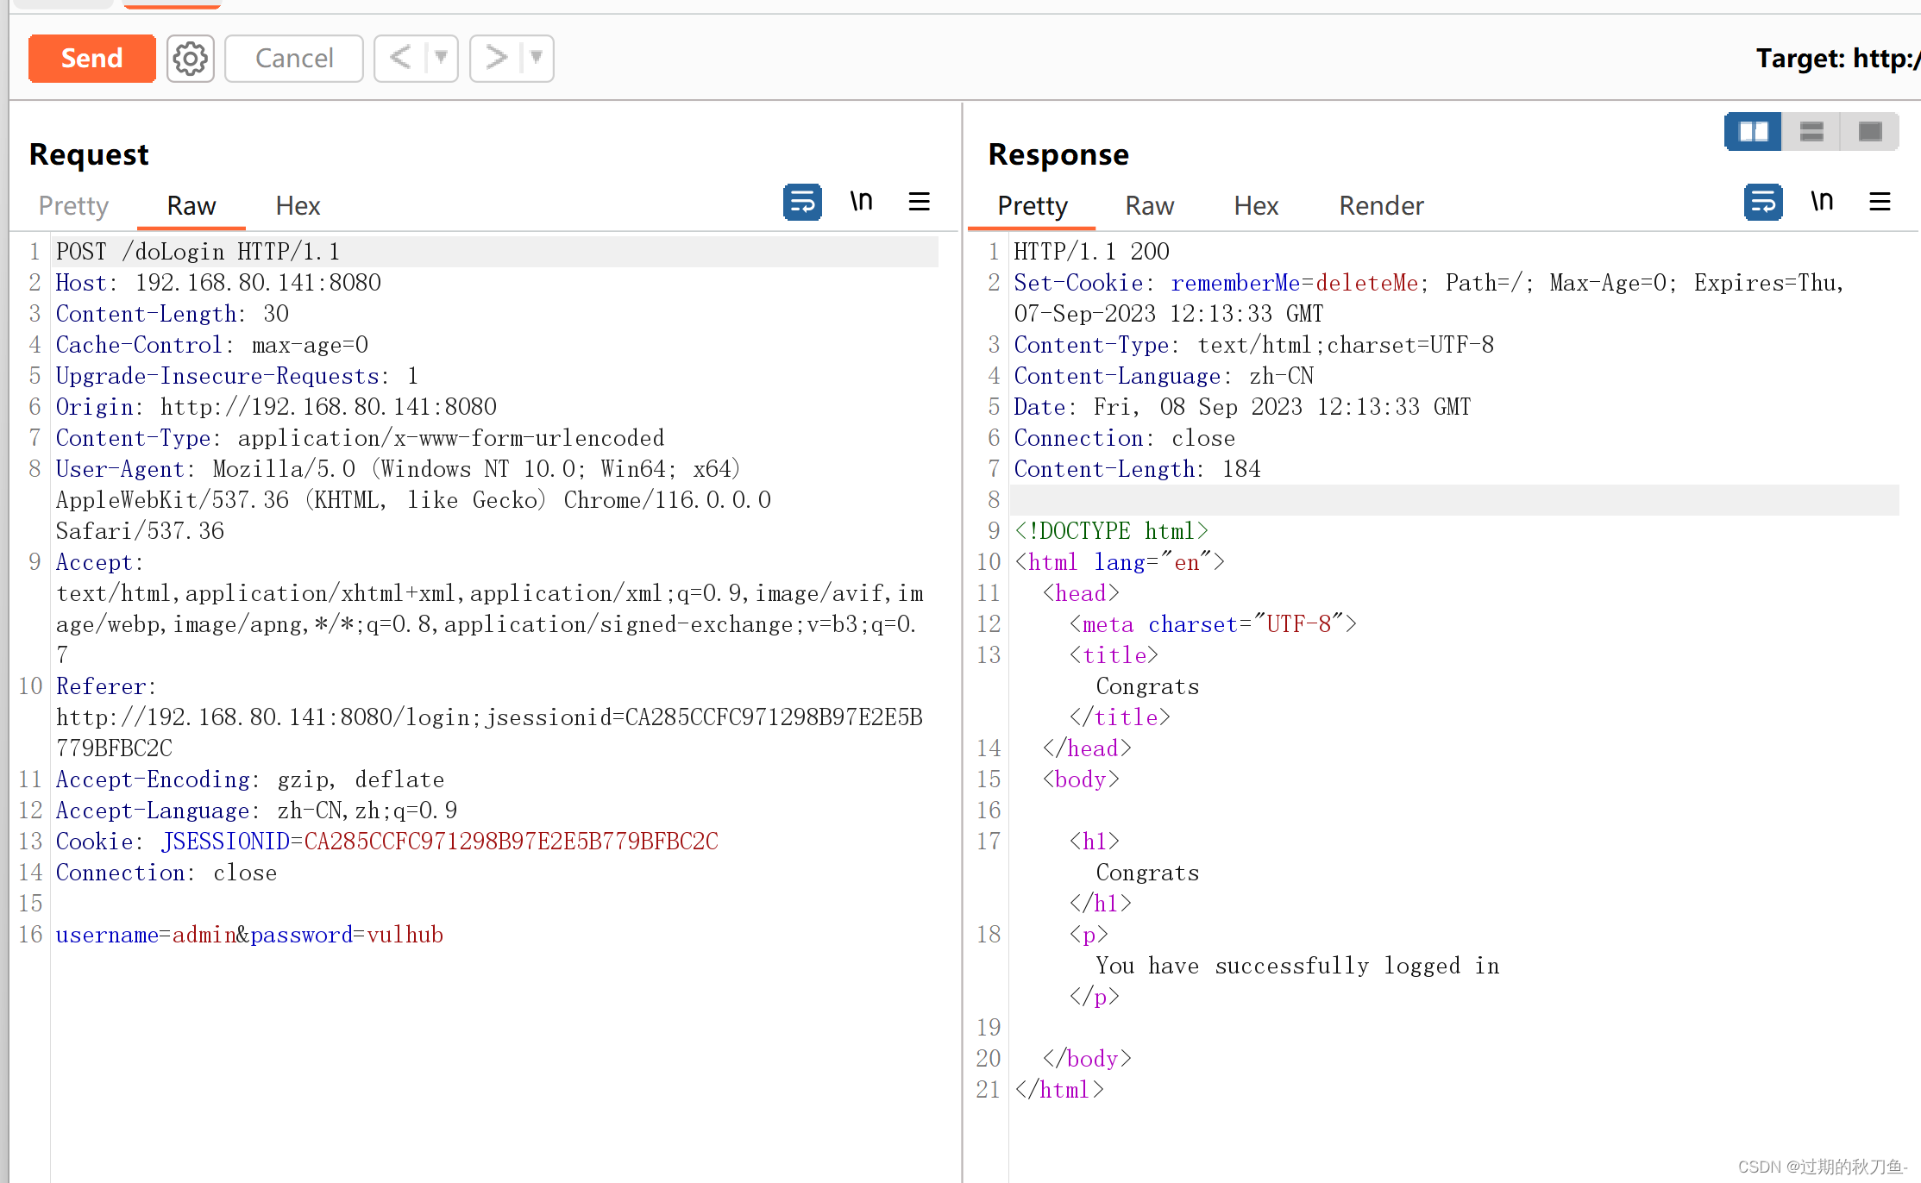The height and width of the screenshot is (1183, 1921).
Task: Open the Render tab in the Response panel
Action: [x=1381, y=205]
